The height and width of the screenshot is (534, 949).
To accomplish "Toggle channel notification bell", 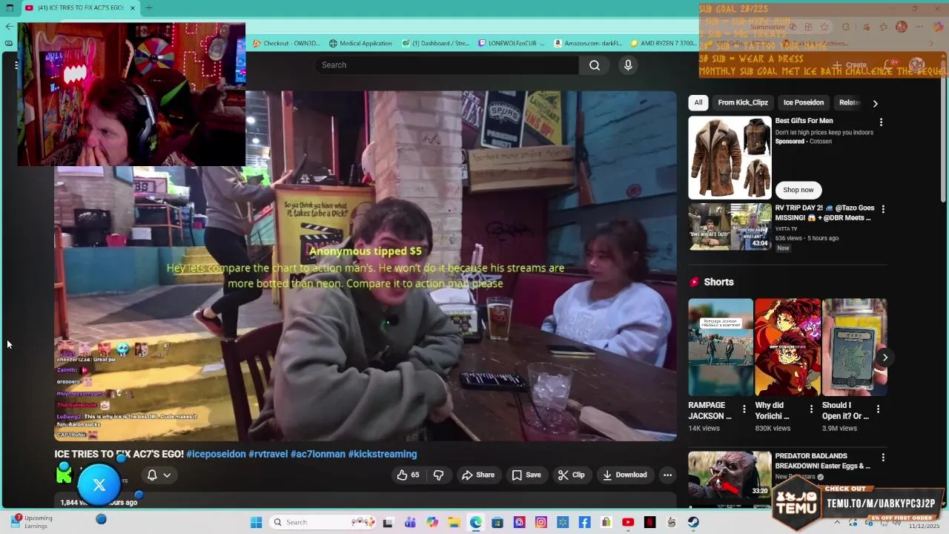I will coord(152,475).
